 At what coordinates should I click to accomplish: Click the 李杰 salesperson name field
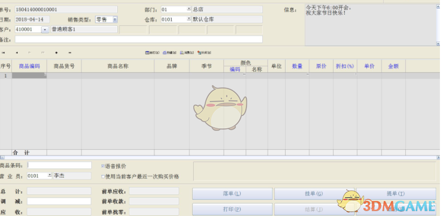tap(72, 176)
